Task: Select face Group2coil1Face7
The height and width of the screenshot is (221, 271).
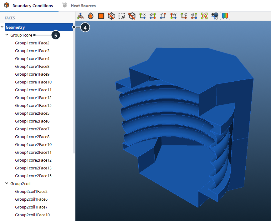Action: coord(31,207)
